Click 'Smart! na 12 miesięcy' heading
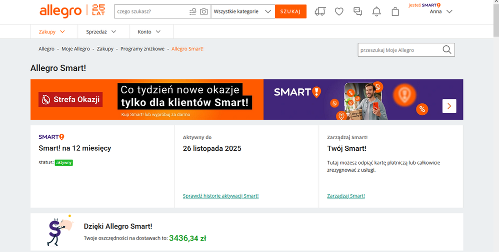The height and width of the screenshot is (252, 499). 75,148
